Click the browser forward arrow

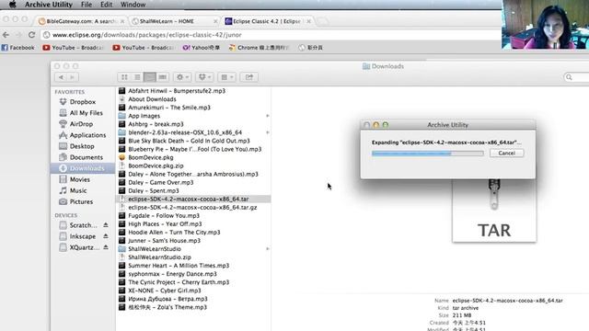click(18, 35)
